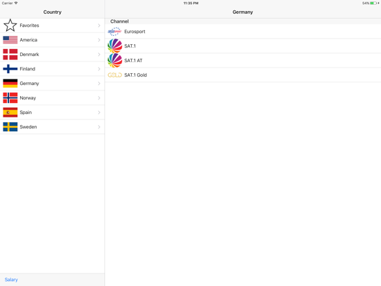Open the SAT.1 channel name
The image size is (381, 286).
(130, 46)
